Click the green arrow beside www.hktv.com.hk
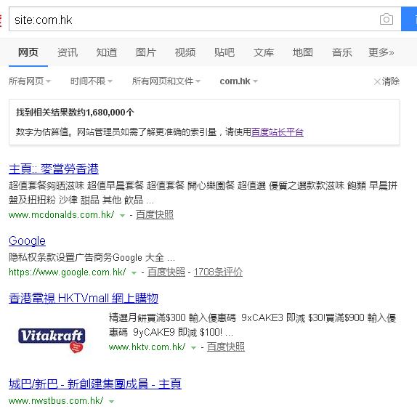417x409 pixels. pyautogui.click(x=193, y=347)
